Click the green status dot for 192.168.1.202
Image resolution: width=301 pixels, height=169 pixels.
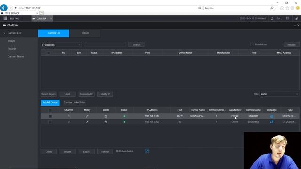coord(124,122)
